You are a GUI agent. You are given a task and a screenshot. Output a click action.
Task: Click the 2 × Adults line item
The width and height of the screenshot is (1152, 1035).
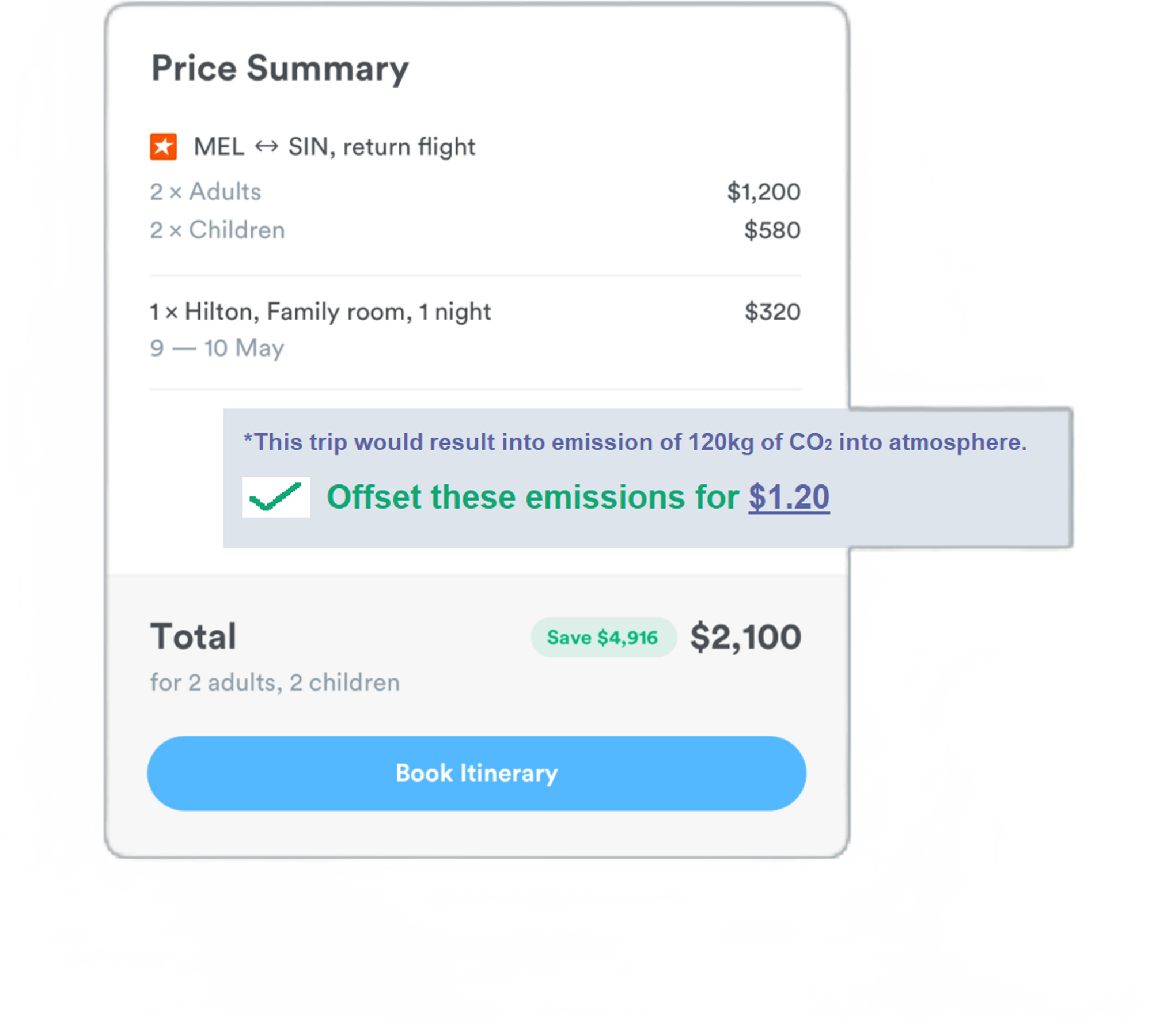206,192
